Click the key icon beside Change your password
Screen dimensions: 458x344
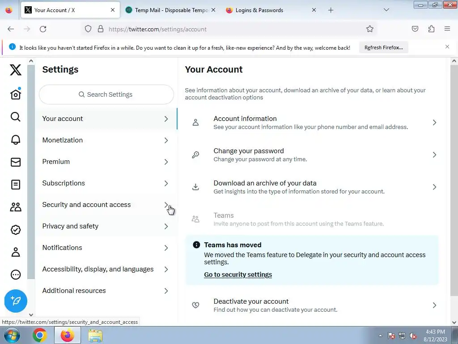[195, 155]
